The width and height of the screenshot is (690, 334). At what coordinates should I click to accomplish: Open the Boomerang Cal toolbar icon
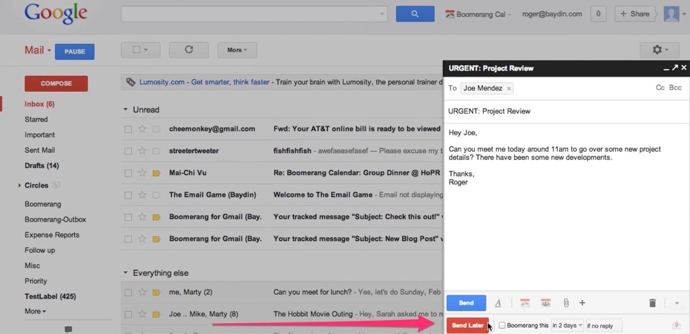click(x=450, y=14)
